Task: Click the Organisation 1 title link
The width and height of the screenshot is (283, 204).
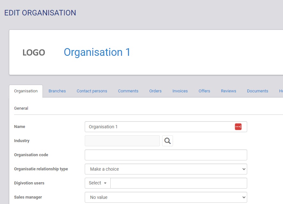Action: 97,52
